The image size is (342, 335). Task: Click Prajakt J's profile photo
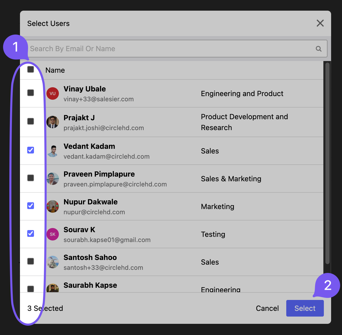[x=53, y=122]
